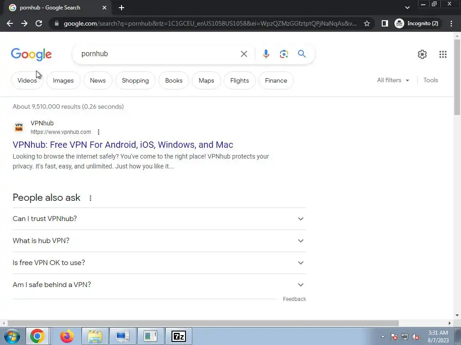The height and width of the screenshot is (345, 461).
Task: Go to the Google logo homepage
Action: pos(31,54)
